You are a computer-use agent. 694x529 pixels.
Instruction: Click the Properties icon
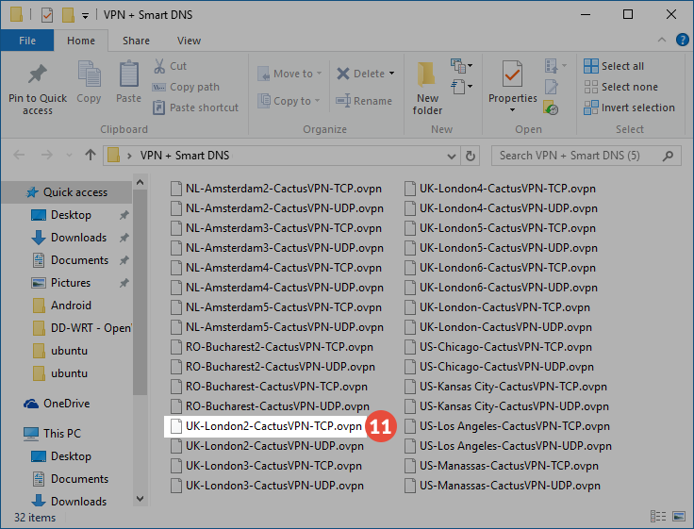point(513,74)
